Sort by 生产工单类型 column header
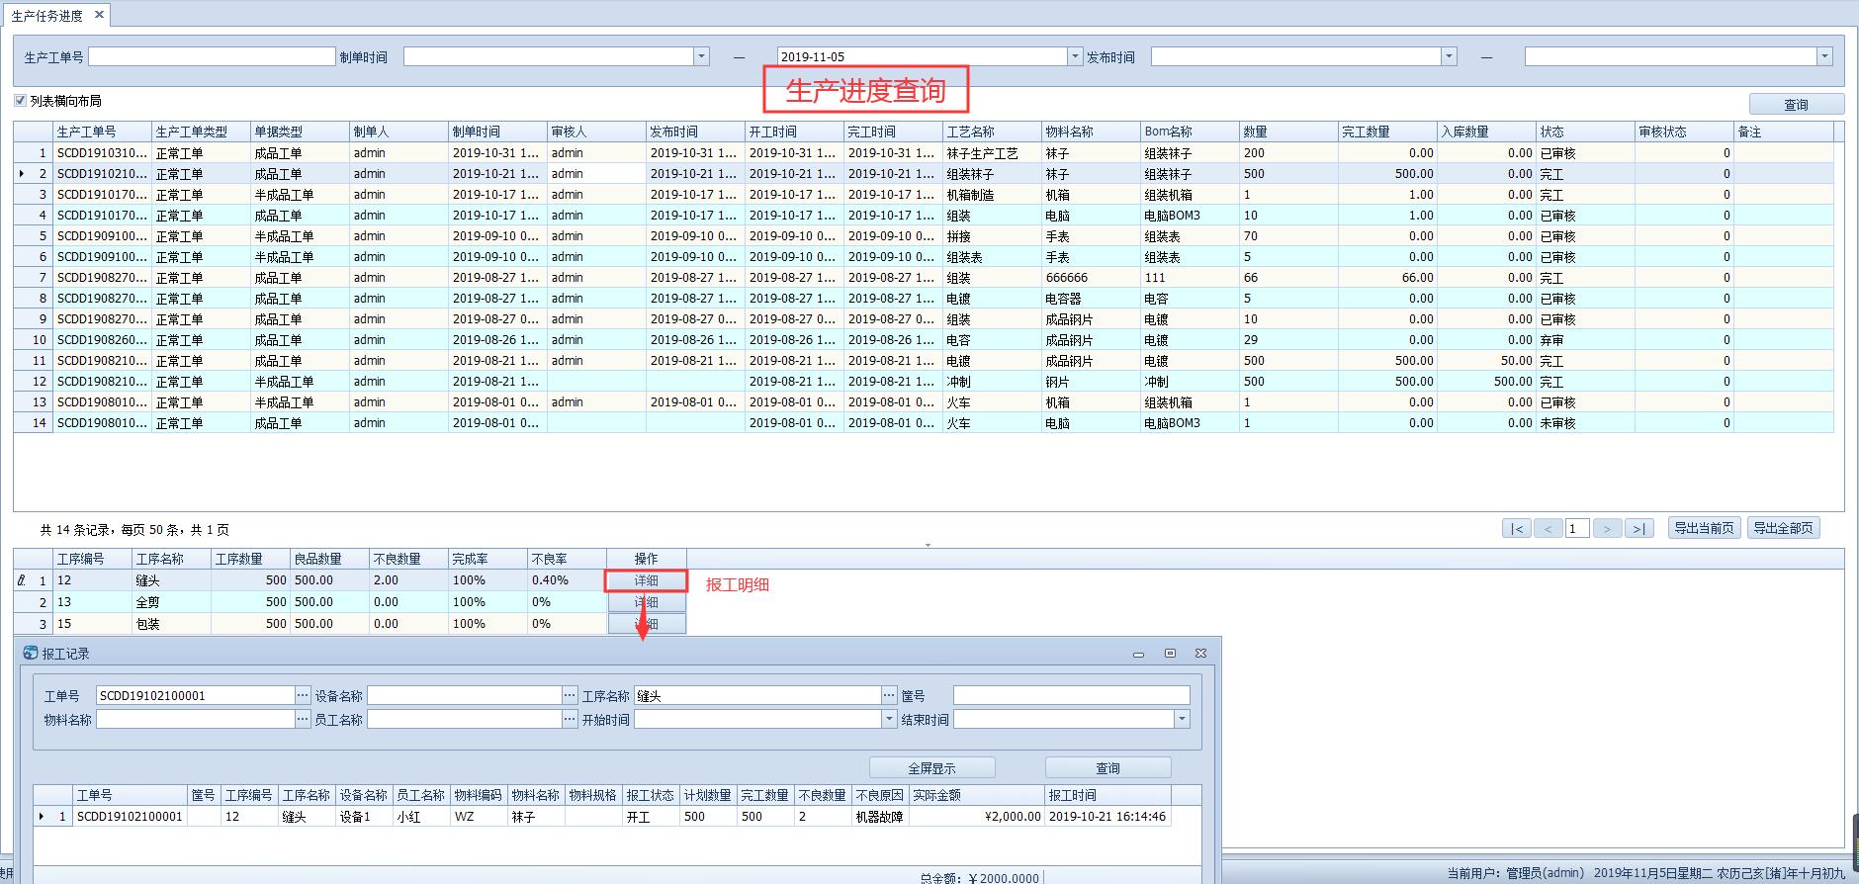1859x884 pixels. click(x=201, y=132)
